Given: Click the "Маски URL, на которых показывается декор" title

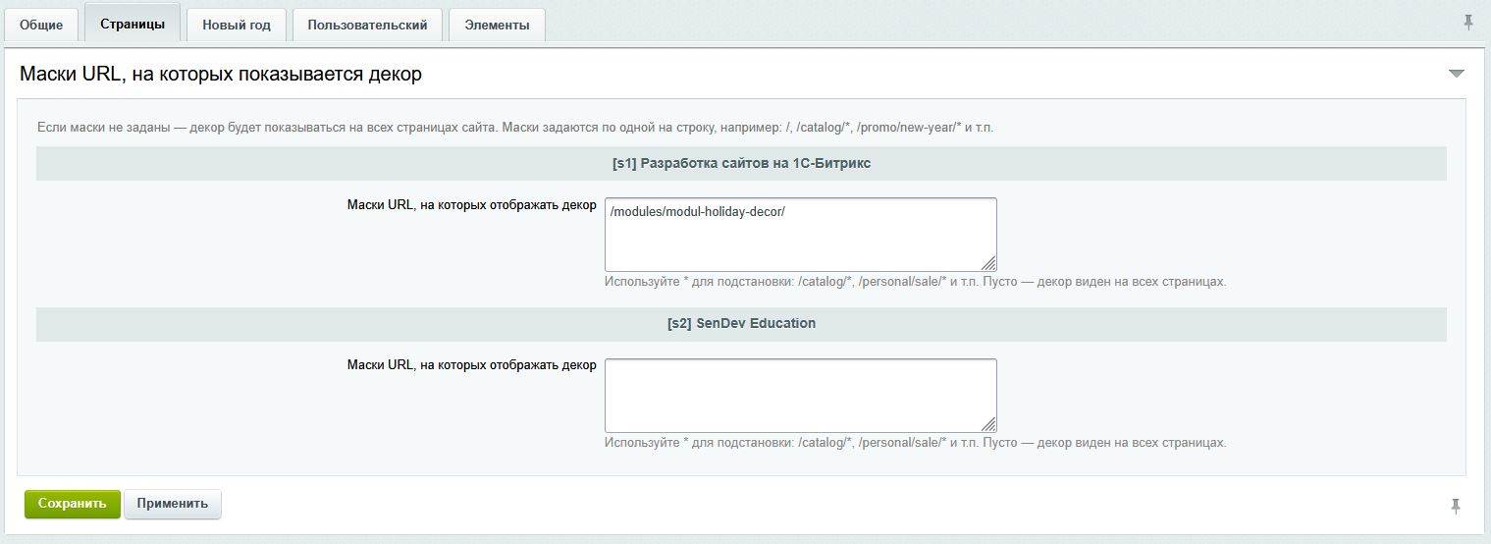Looking at the screenshot, I should coord(221,74).
